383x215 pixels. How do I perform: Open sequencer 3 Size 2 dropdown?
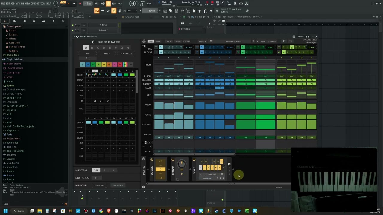[270, 47]
